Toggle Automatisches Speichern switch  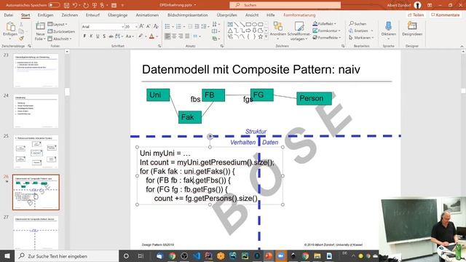[x=54, y=5]
